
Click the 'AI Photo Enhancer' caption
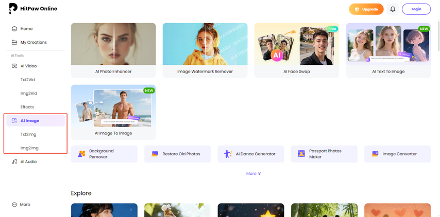(113, 71)
